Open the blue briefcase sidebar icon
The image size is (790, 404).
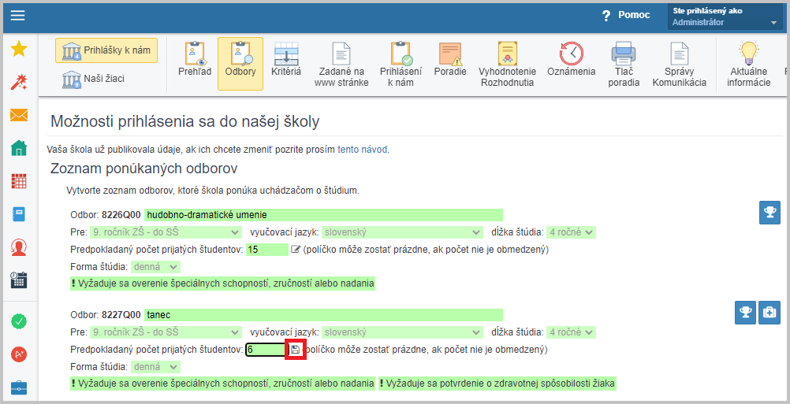point(19,387)
